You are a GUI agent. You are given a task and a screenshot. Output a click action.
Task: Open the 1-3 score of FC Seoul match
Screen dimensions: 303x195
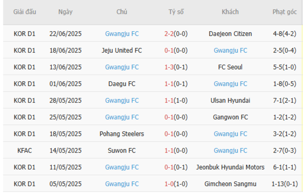tap(169, 67)
